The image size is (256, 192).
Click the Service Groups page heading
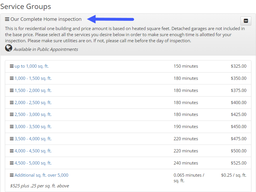(25, 6)
